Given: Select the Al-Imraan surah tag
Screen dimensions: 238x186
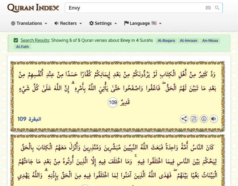Looking at the screenshot, I should (x=188, y=40).
